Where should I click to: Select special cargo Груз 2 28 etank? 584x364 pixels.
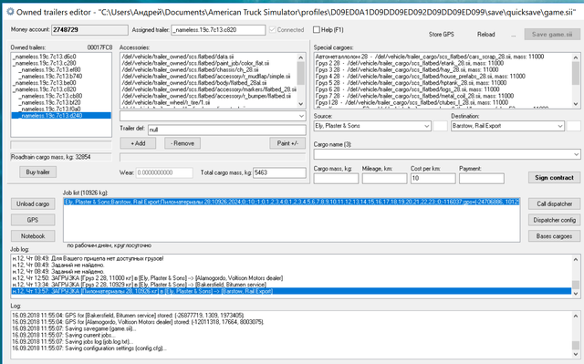[x=443, y=63]
